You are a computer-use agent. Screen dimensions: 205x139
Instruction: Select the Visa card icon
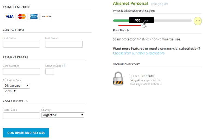coord(9,17)
